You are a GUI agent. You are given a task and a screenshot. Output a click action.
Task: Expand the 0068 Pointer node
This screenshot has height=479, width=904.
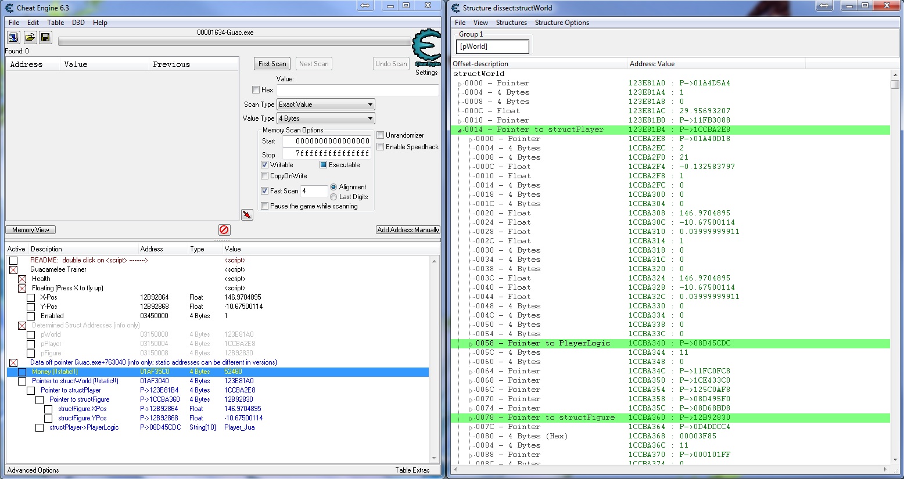point(471,381)
